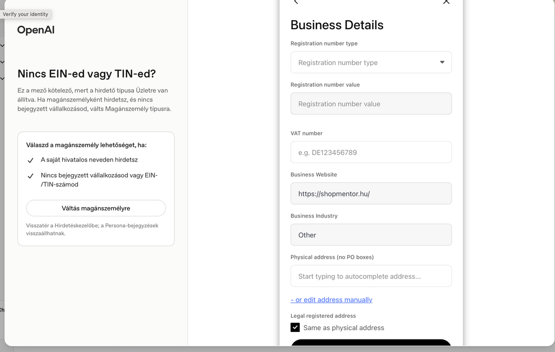Image resolution: width=555 pixels, height=352 pixels.
Task: Click the Business Industry field showing Other
Action: tap(371, 235)
